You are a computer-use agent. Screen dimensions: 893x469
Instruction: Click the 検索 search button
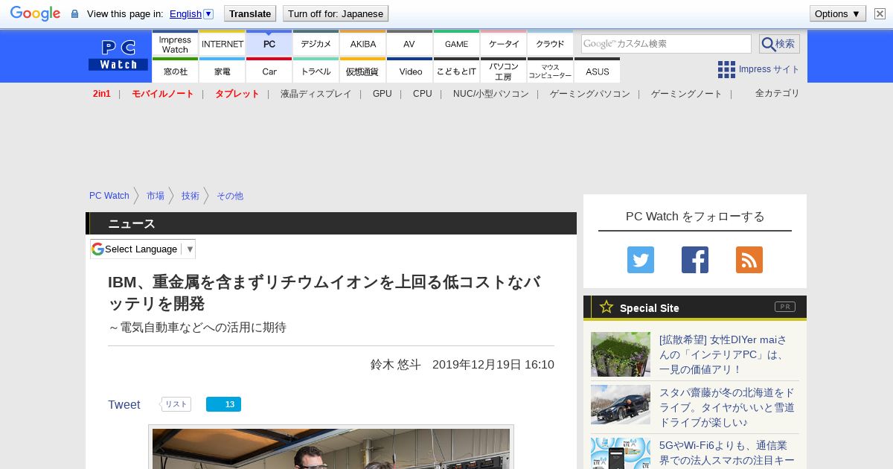click(x=779, y=44)
